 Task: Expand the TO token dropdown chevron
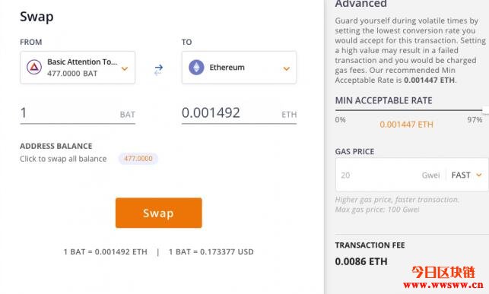[x=286, y=68]
